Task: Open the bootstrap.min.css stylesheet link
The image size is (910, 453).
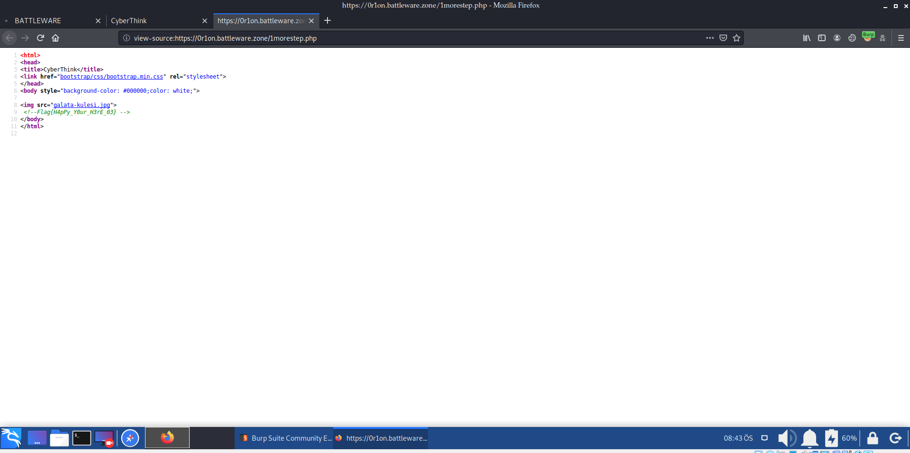Action: point(111,77)
